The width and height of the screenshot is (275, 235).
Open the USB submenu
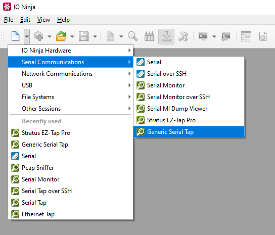pos(71,85)
